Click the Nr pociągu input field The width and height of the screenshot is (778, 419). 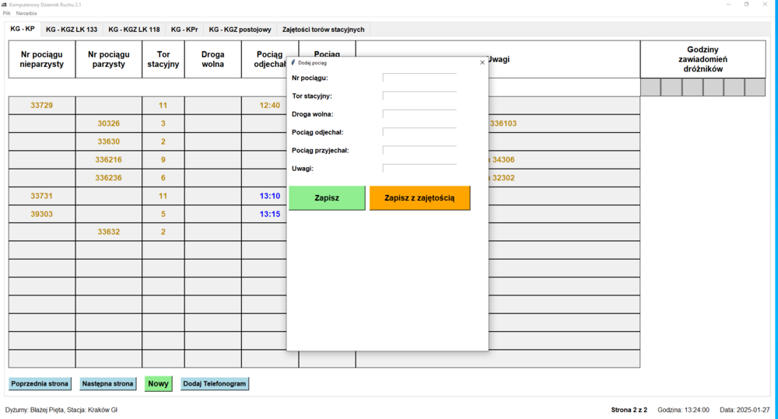click(x=419, y=78)
